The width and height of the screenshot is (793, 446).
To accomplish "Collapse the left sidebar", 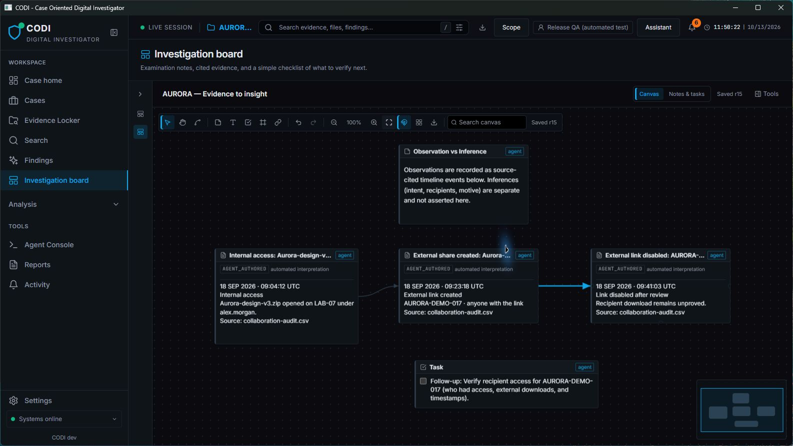I will (x=114, y=32).
